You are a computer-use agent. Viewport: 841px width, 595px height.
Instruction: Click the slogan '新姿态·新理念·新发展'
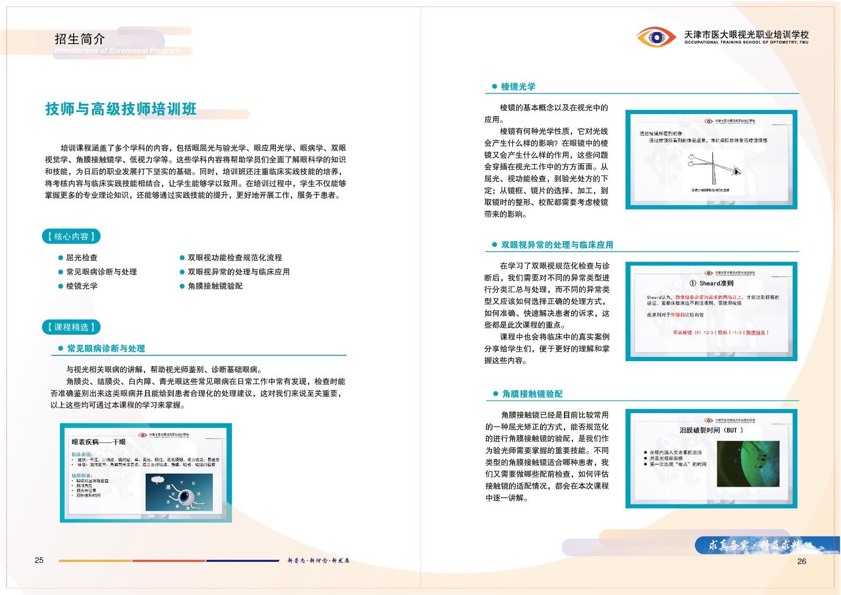click(319, 561)
